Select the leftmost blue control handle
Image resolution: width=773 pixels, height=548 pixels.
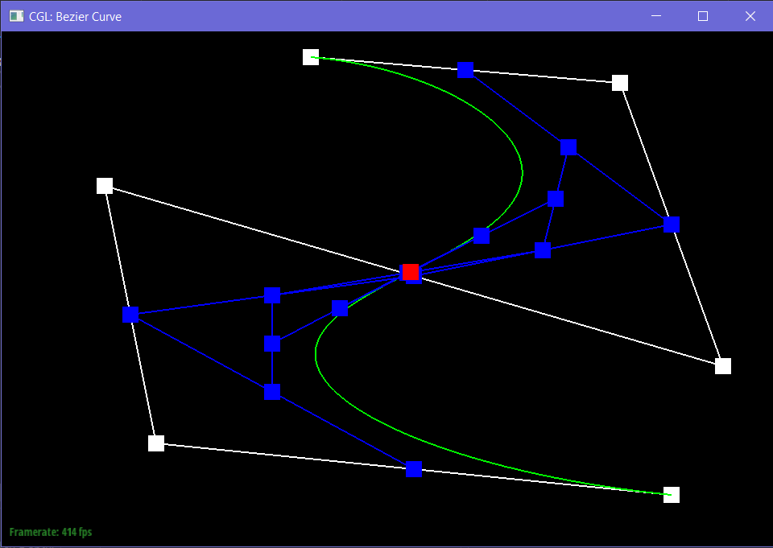click(130, 315)
